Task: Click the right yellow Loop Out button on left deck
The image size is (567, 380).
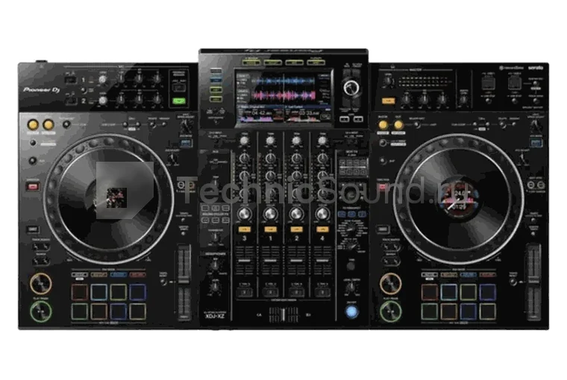Action: 48,125
